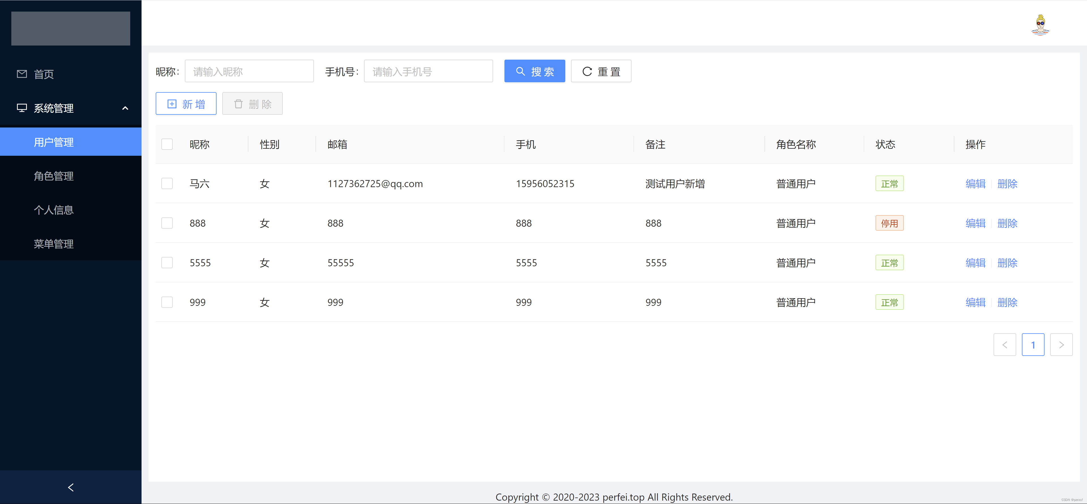The image size is (1087, 504).
Task: Focus the 昵称 search input field
Action: click(249, 71)
